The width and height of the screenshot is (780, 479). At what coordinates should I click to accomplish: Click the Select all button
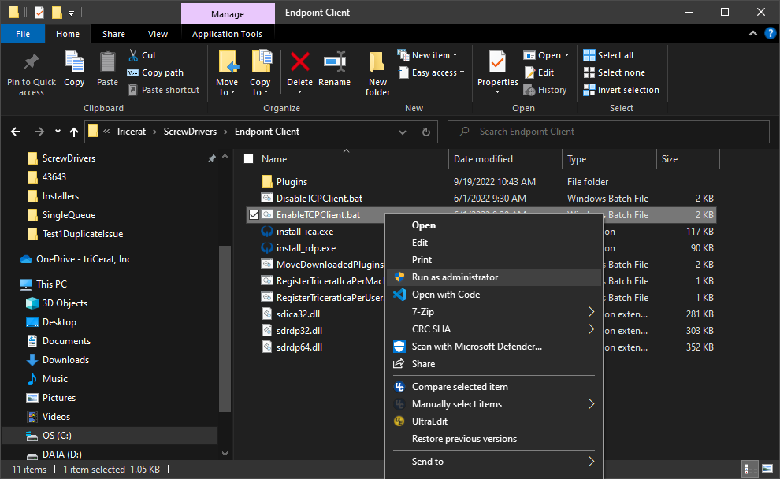click(x=615, y=55)
